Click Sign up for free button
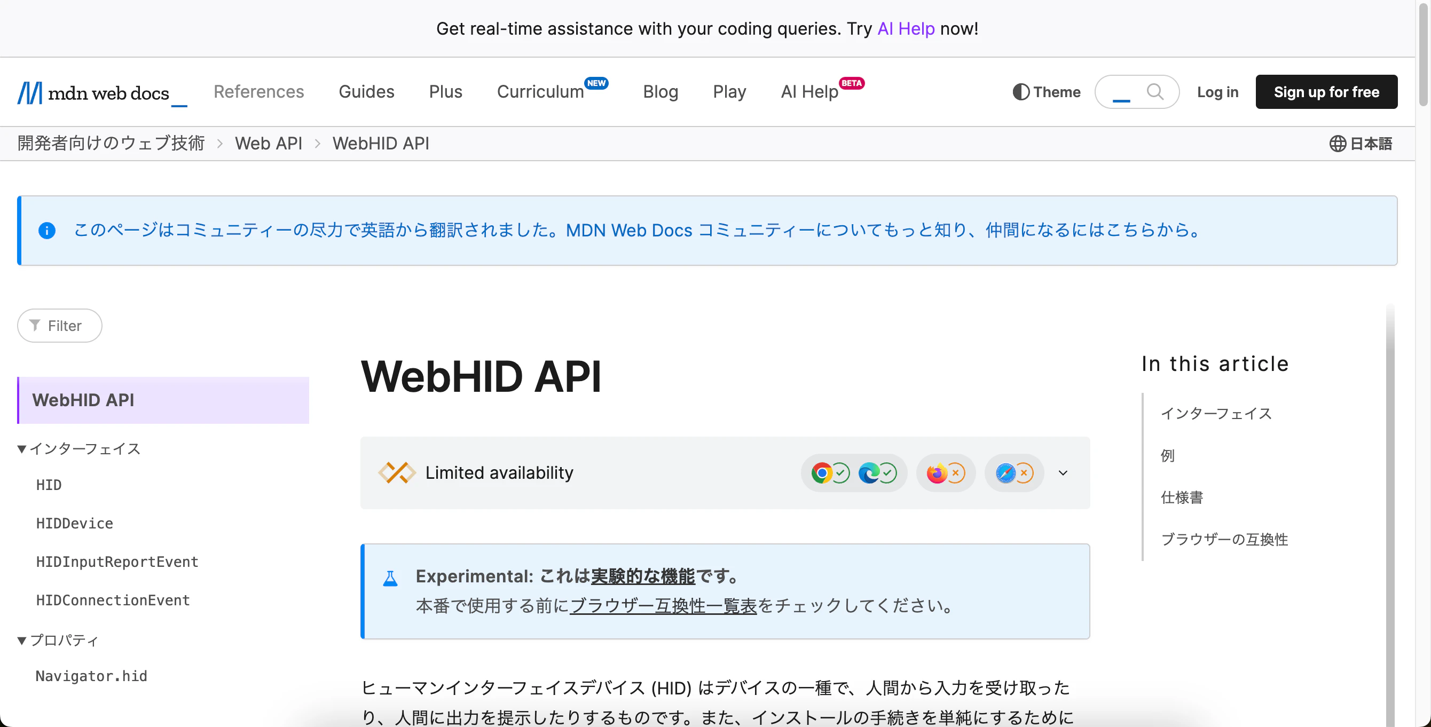The height and width of the screenshot is (727, 1431). (1326, 92)
